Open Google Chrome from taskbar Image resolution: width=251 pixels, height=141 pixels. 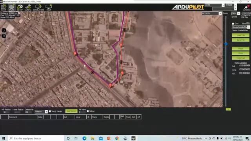coord(117,138)
